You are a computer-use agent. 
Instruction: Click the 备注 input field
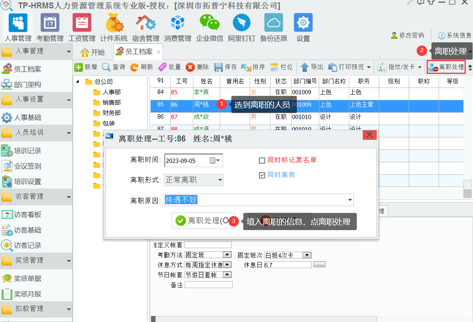208,285
